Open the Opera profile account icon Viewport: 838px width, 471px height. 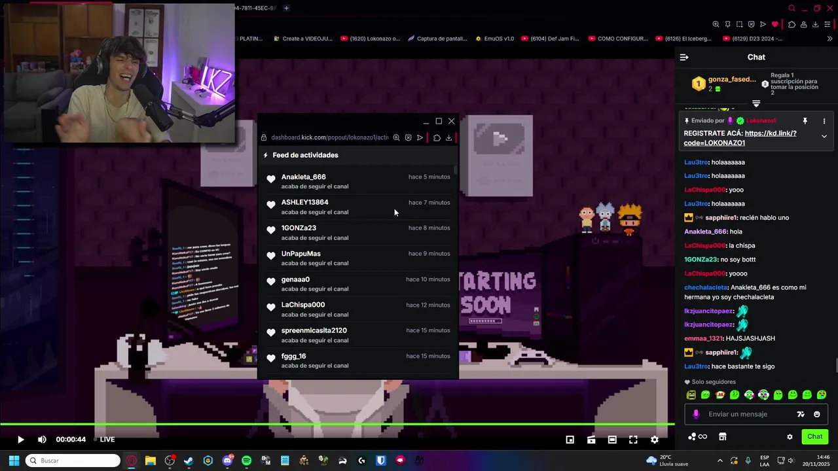point(803,24)
